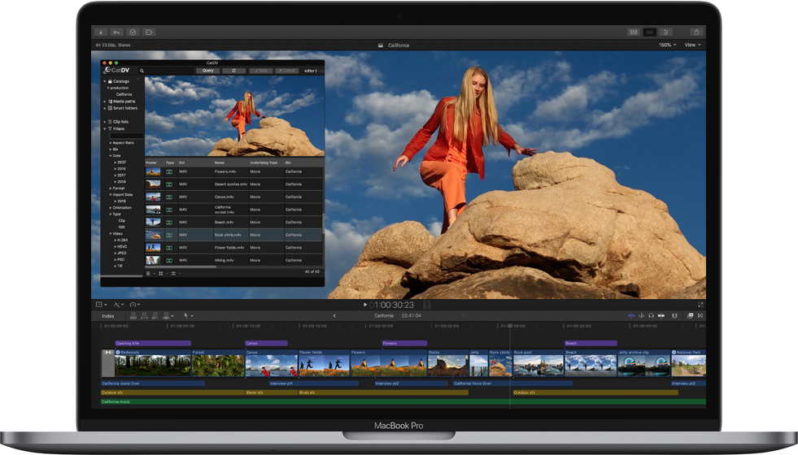Open the effects browser icon

pyautogui.click(x=690, y=316)
